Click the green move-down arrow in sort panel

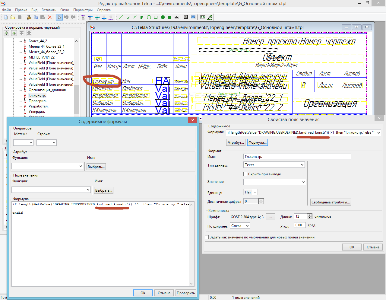pos(14,33)
